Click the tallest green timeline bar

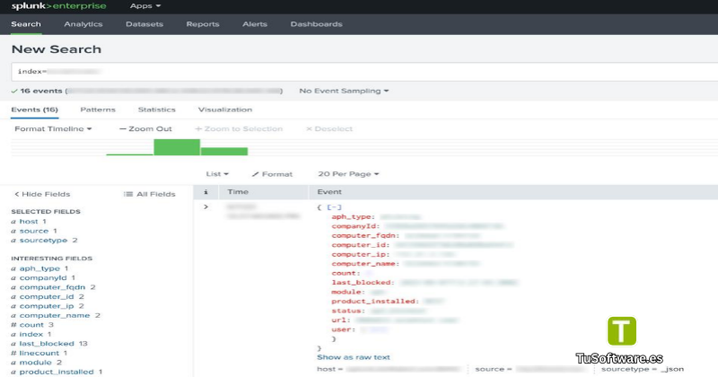point(177,147)
